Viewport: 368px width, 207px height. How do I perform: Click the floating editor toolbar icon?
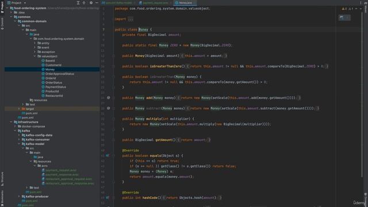point(342,17)
